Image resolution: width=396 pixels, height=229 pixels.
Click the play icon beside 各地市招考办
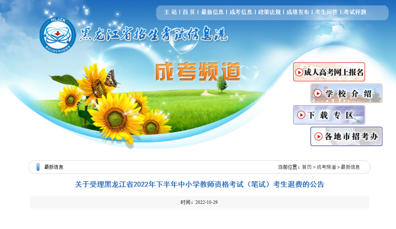318,136
